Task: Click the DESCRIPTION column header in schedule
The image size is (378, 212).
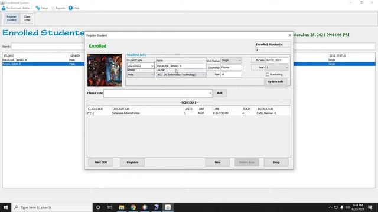Action: [x=148, y=109]
